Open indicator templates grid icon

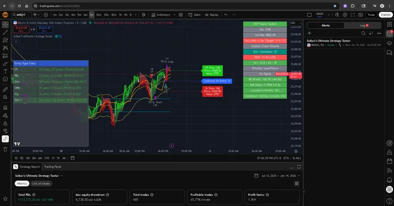(181, 15)
